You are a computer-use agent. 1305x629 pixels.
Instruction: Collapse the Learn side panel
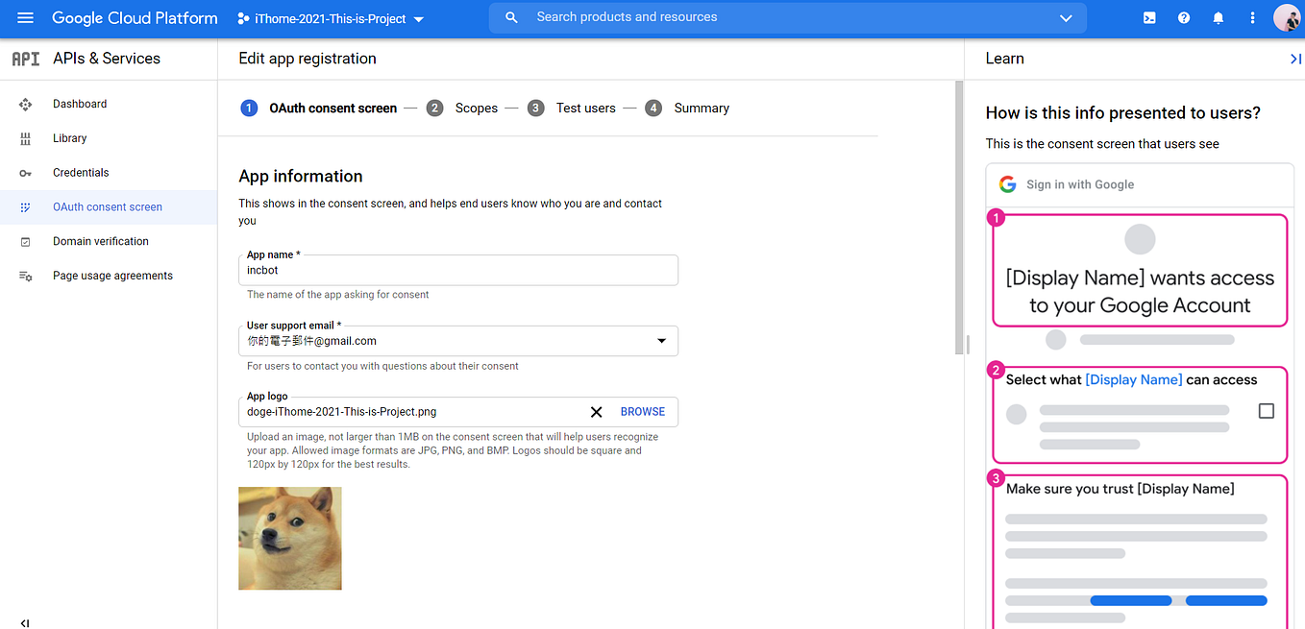[1295, 58]
